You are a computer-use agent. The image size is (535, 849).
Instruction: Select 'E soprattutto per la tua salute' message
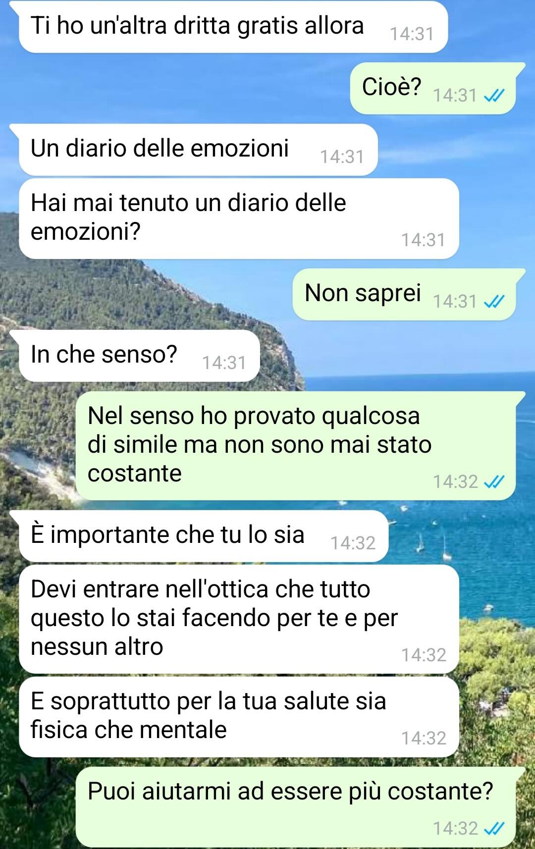239,717
